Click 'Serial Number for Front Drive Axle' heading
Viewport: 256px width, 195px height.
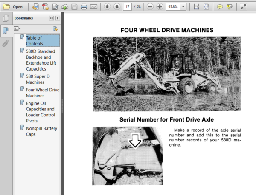click(166, 120)
